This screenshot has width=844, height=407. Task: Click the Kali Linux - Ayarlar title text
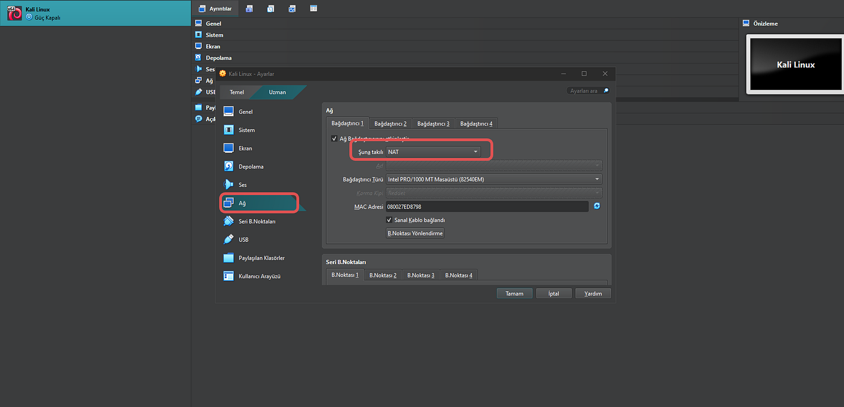(251, 74)
